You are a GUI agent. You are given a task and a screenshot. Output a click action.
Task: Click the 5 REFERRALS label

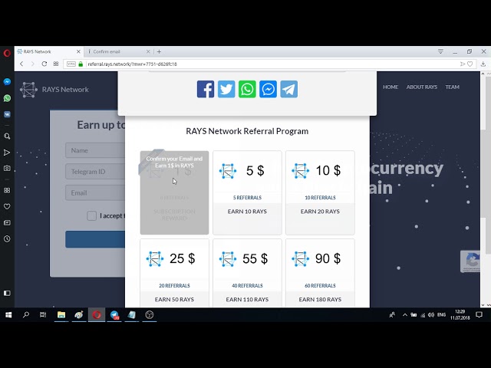(247, 198)
